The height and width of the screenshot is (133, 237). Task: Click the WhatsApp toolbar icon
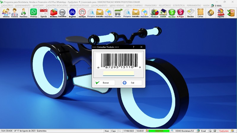pos(33,13)
